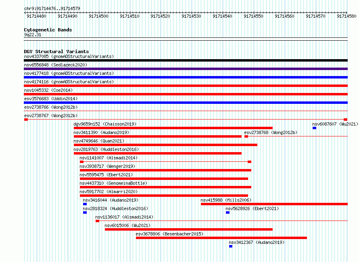The image size is (359, 262).
Task: Open nsv1045332 (Coe2014) label
Action: (x=48, y=90)
